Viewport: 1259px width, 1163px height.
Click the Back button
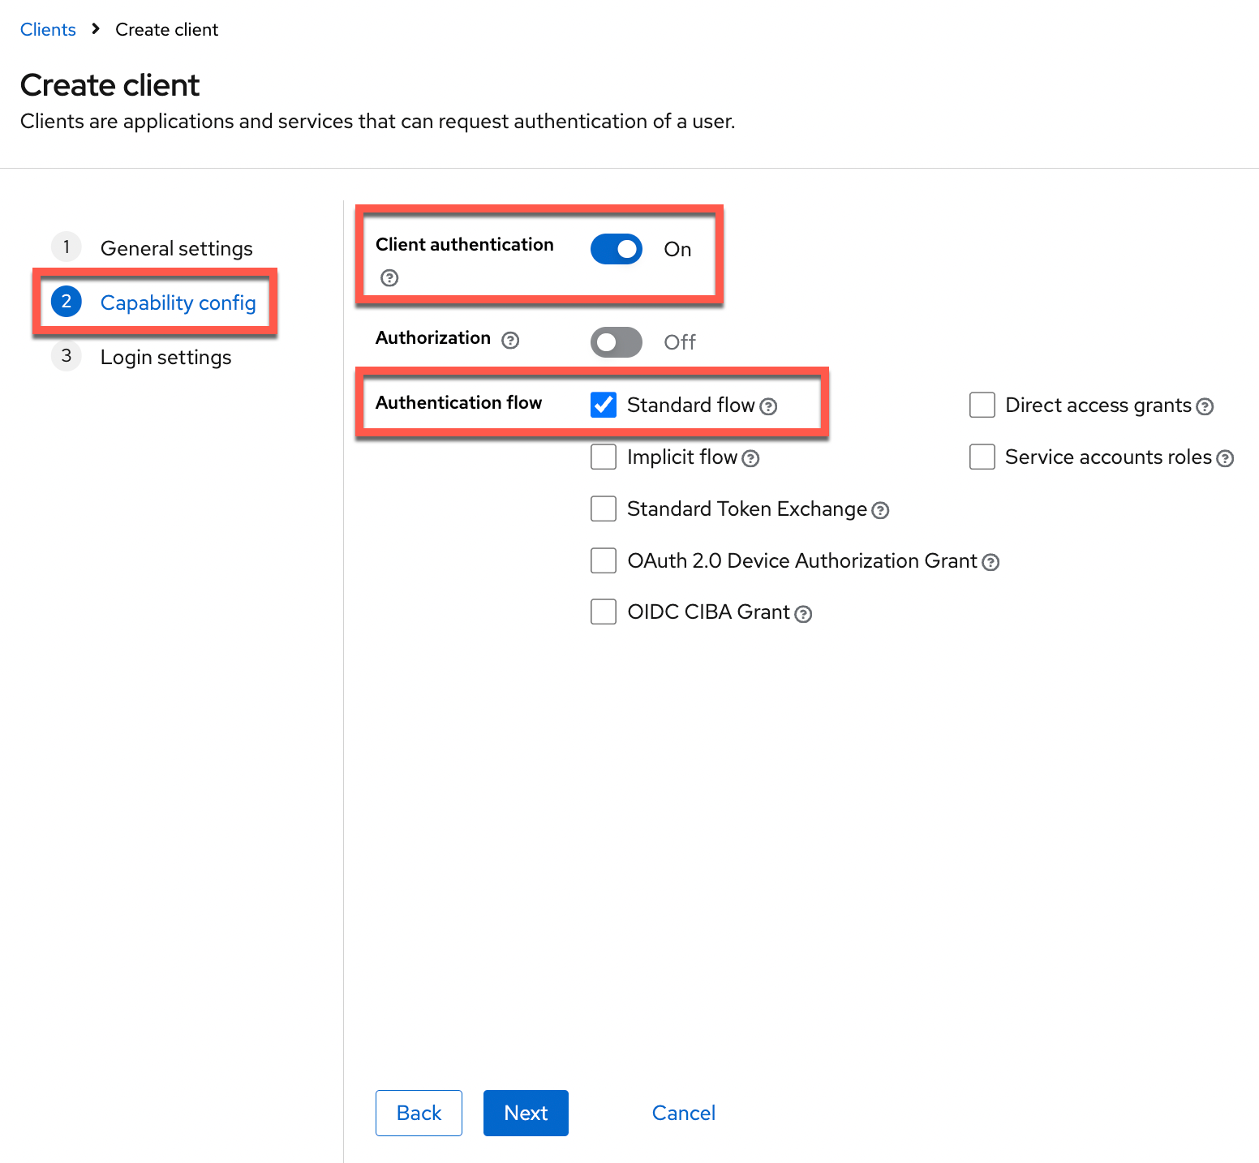coord(419,1113)
